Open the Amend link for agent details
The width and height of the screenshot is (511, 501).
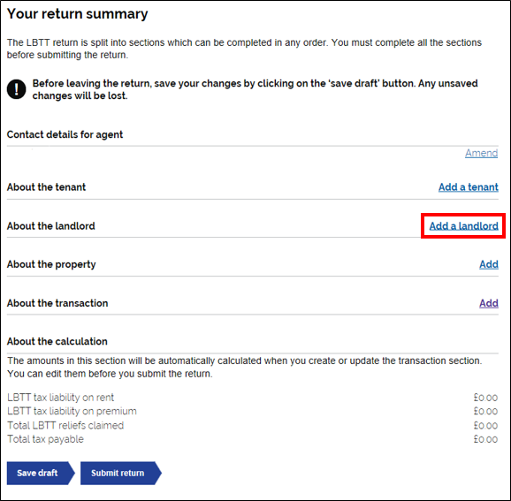pos(481,153)
